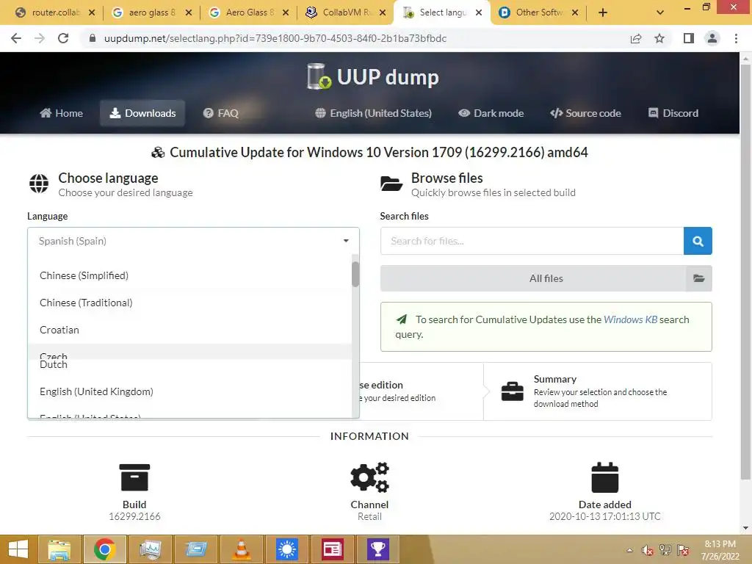Image resolution: width=752 pixels, height=564 pixels.
Task: Bookmark page with the star icon
Action: [659, 38]
